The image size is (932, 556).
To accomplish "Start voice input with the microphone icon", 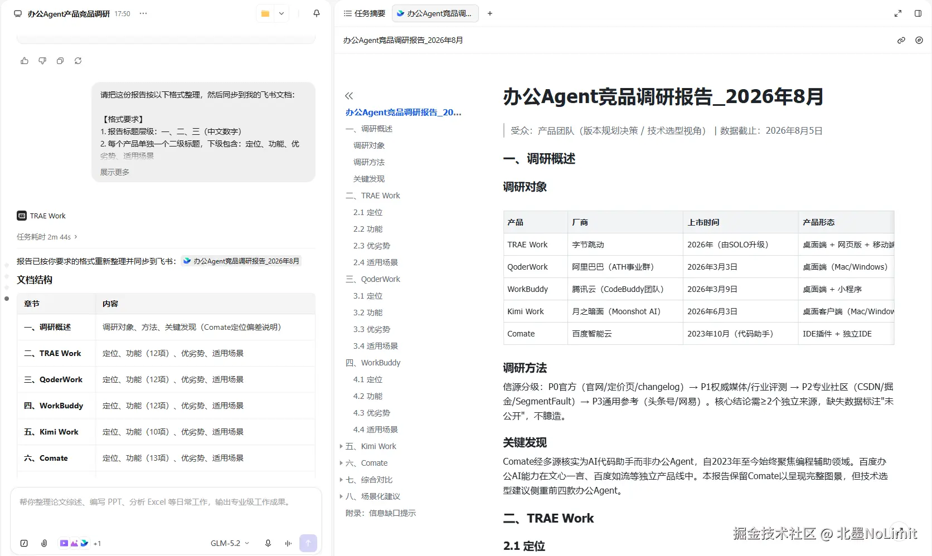I will (268, 543).
